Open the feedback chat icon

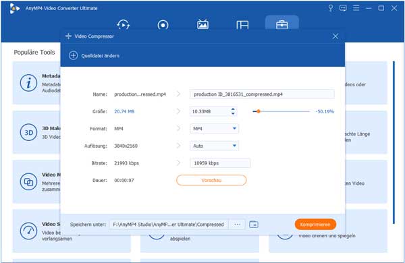[x=343, y=8]
